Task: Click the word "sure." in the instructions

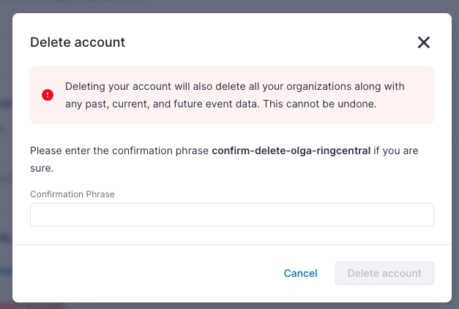Action: (42, 168)
